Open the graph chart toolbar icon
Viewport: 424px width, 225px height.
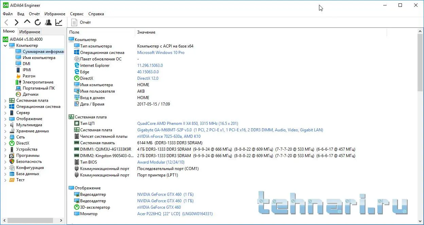click(59, 22)
